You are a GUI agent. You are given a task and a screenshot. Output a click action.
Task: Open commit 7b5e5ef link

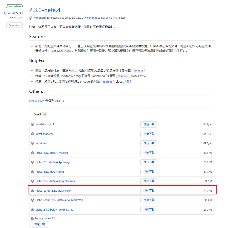122,76
